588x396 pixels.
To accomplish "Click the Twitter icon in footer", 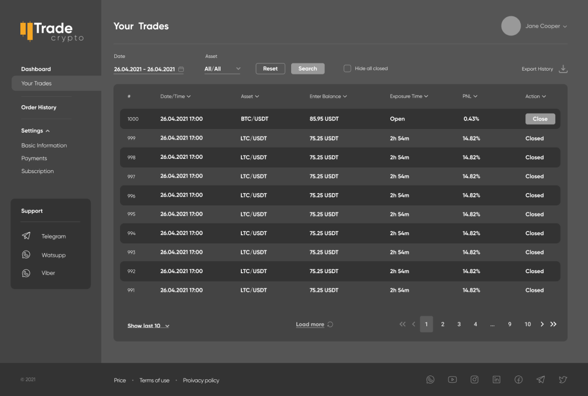I will click(x=563, y=379).
